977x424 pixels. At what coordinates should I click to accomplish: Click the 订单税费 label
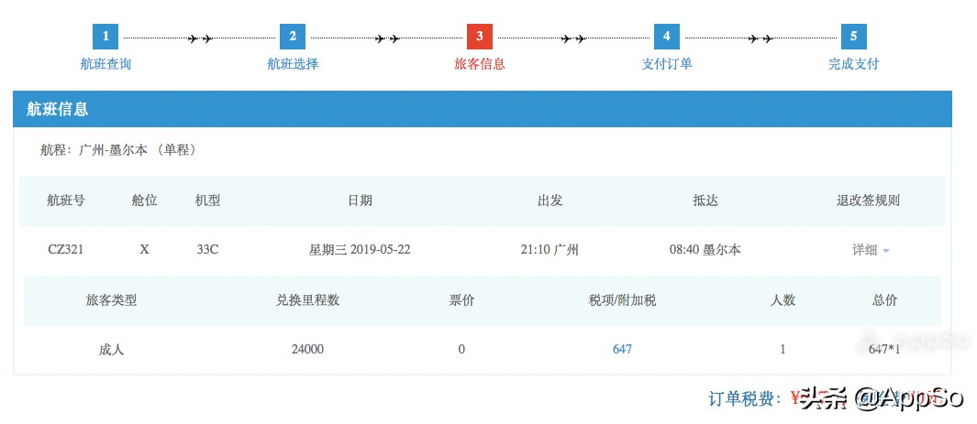[x=745, y=398]
